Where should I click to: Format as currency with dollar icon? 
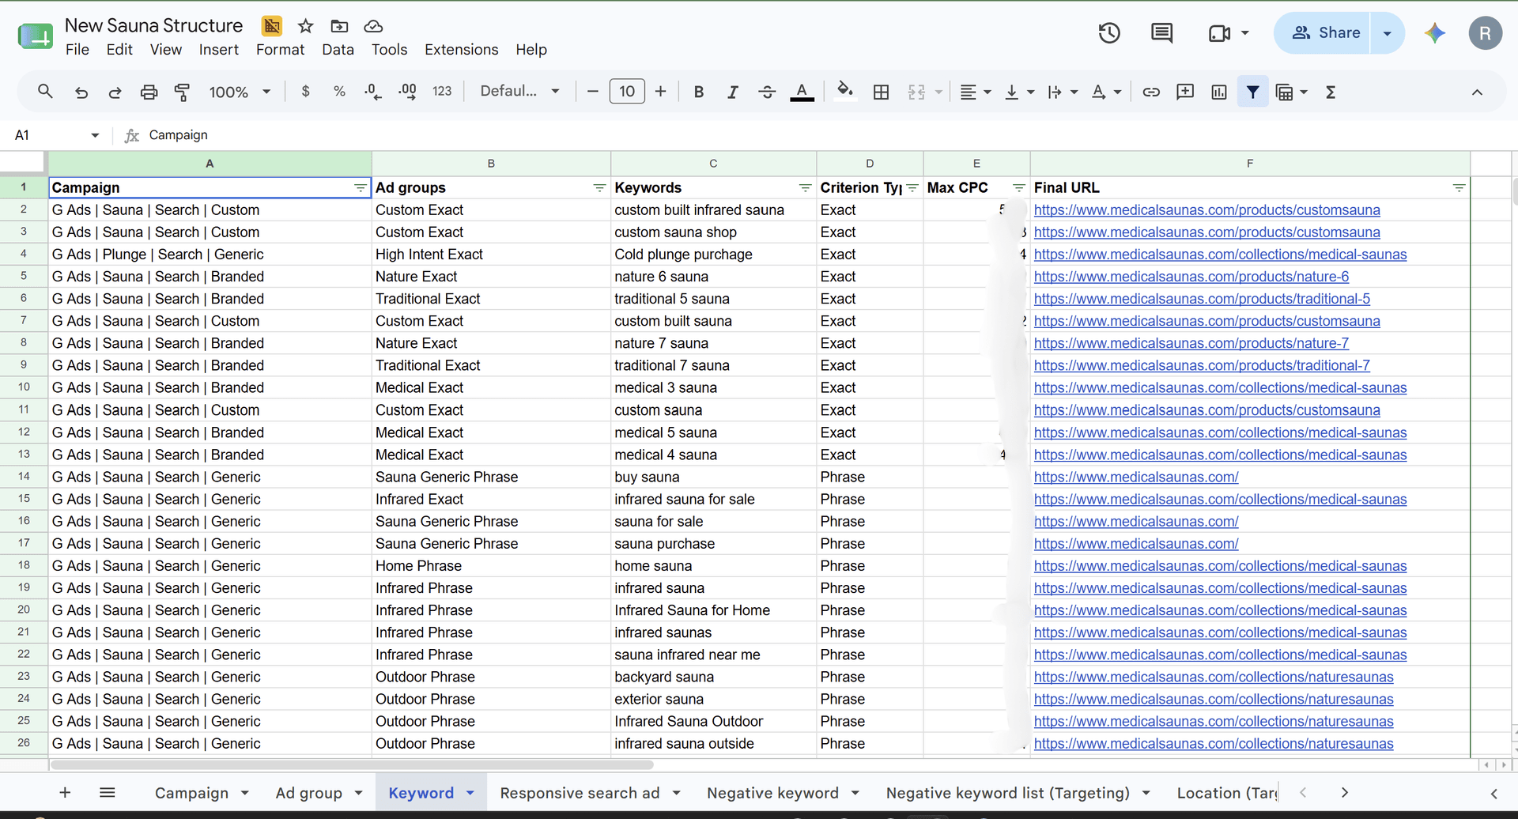[306, 92]
